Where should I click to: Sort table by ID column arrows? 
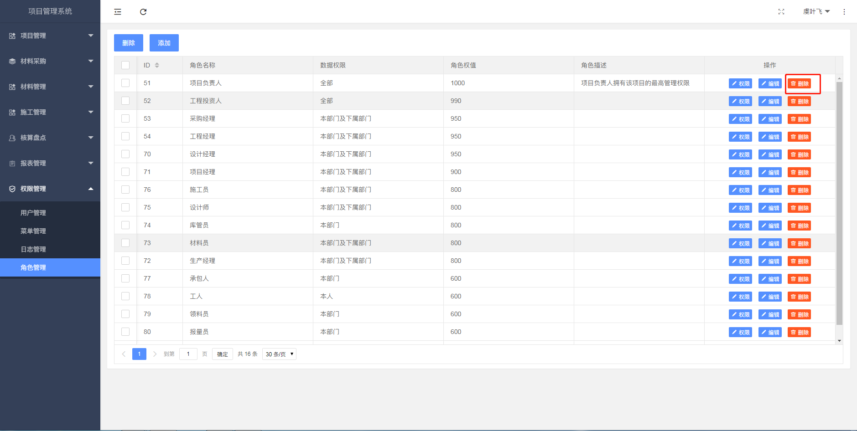tap(157, 65)
